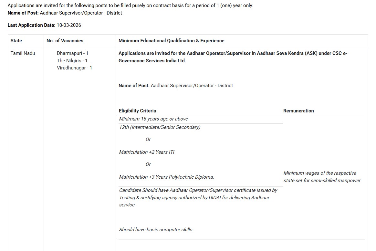Click '12th (Intermediate/Senior Secondary)' text

pos(160,127)
